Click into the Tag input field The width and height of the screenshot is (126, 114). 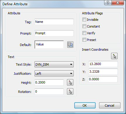(x=54, y=22)
